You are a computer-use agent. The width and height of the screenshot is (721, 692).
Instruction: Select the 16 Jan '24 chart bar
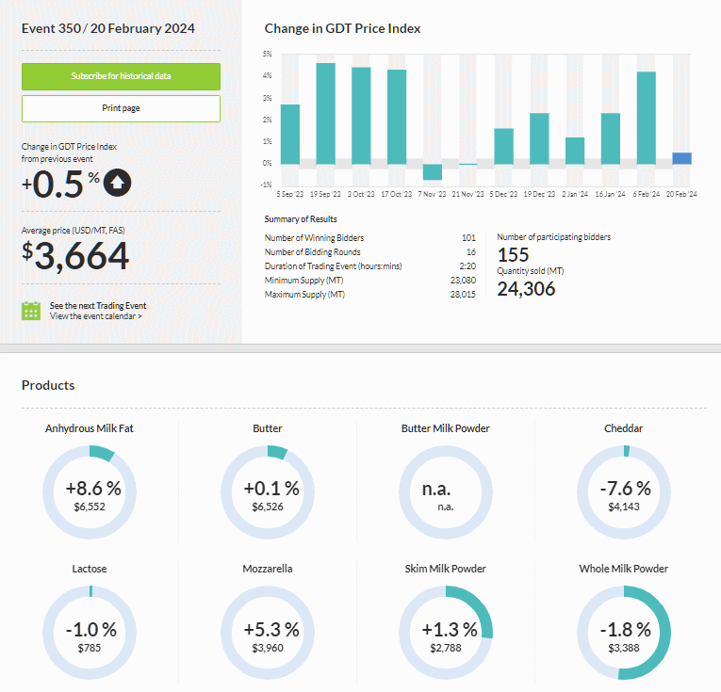coord(611,138)
